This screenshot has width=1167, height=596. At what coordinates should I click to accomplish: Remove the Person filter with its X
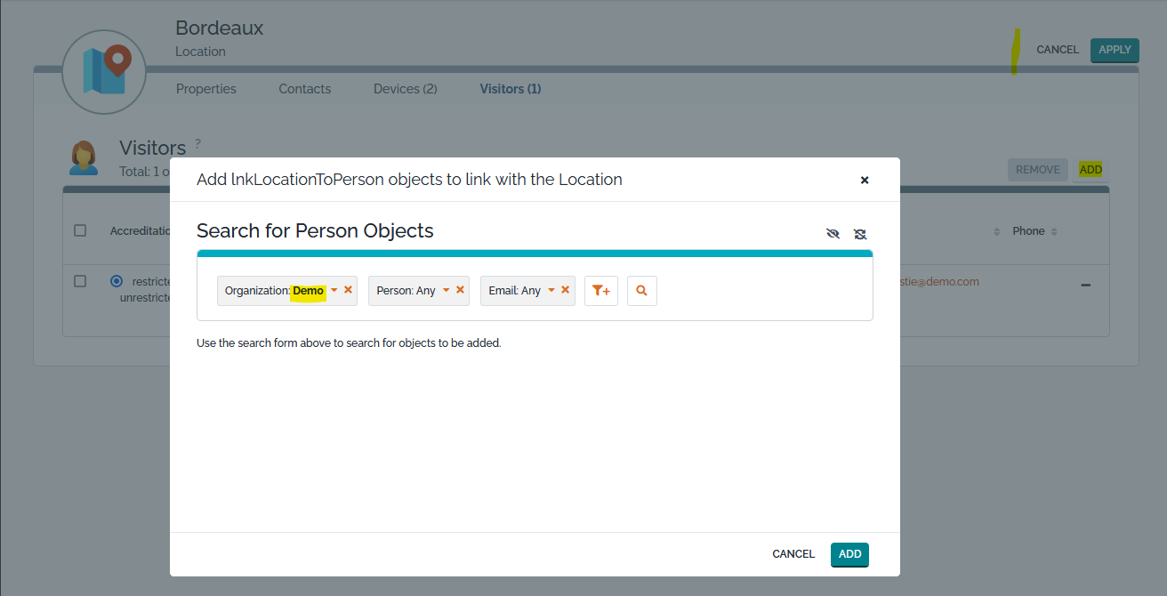click(460, 290)
